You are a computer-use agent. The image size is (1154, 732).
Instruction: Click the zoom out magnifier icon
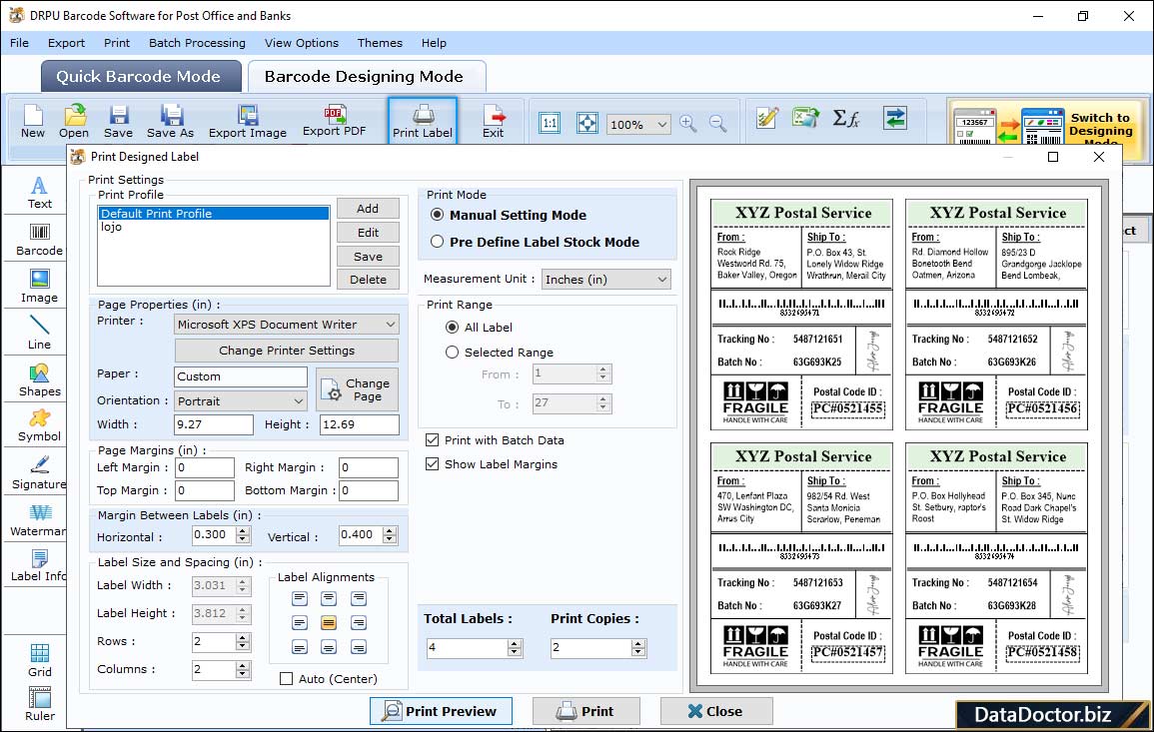[x=717, y=123]
